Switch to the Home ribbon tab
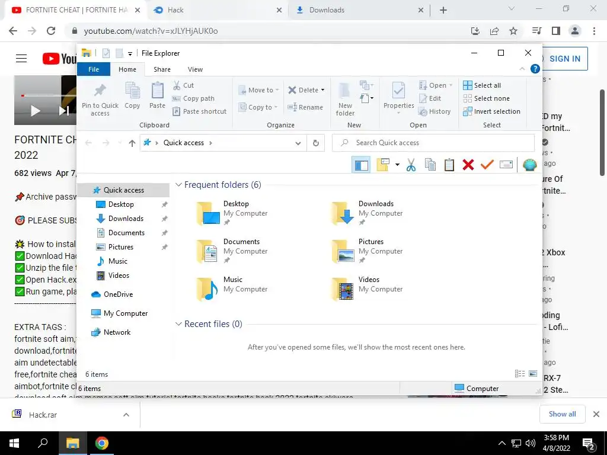The image size is (607, 455). [127, 69]
